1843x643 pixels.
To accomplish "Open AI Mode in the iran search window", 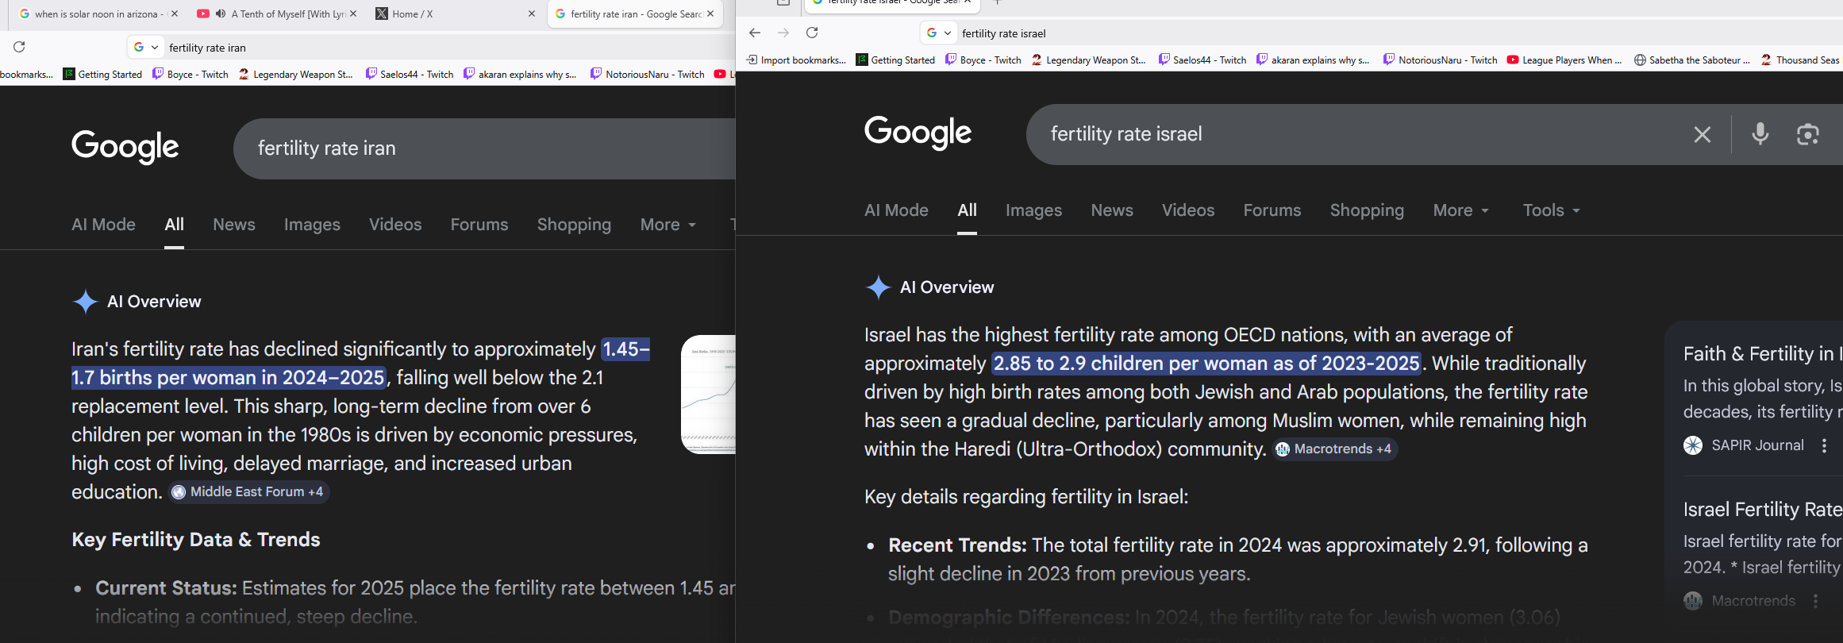I will [x=103, y=225].
